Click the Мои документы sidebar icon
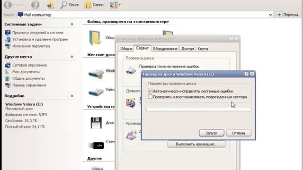The width and height of the screenshot is (303, 170). coord(8,72)
